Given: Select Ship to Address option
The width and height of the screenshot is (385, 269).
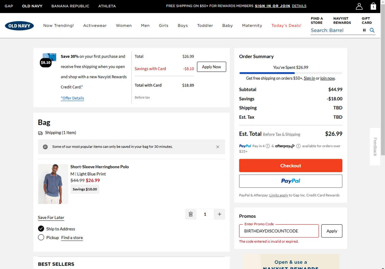Looking at the screenshot, I should pyautogui.click(x=41, y=229).
